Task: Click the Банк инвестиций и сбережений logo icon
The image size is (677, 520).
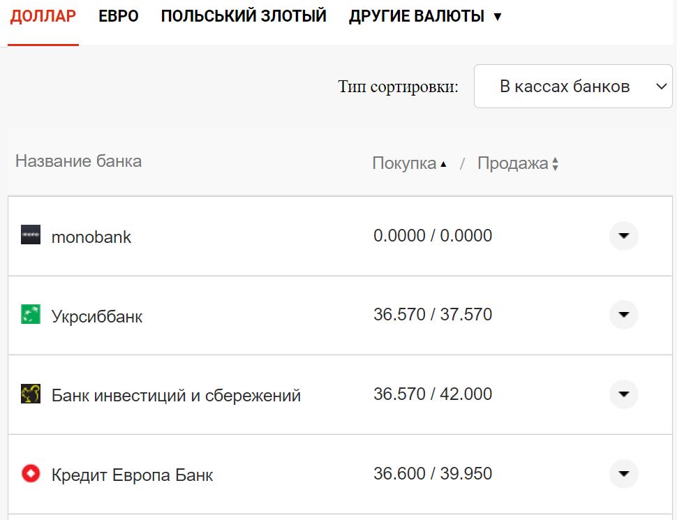Action: 31,394
